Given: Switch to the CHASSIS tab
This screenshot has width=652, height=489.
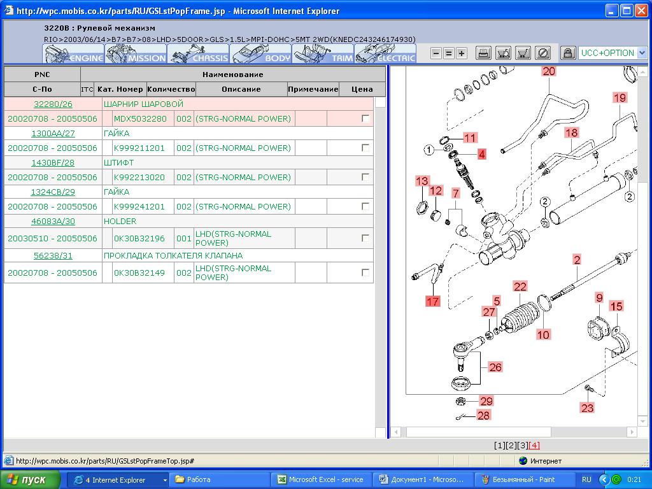Looking at the screenshot, I should coord(197,53).
